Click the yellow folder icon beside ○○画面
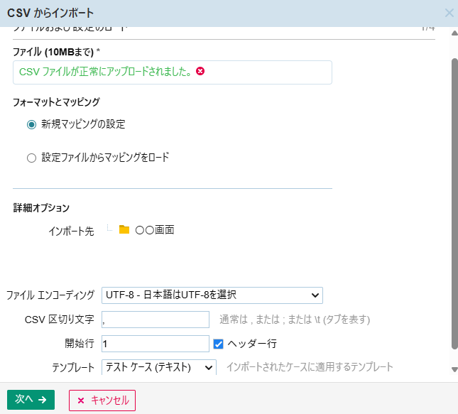458x414 pixels. point(124,230)
